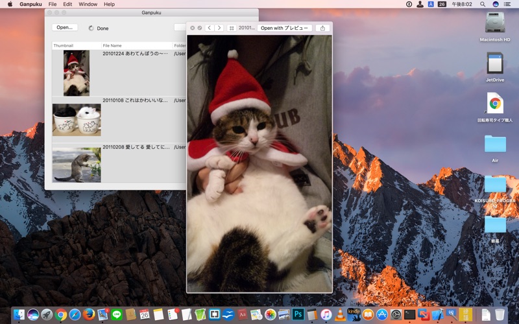Open the File menu

pyautogui.click(x=53, y=5)
